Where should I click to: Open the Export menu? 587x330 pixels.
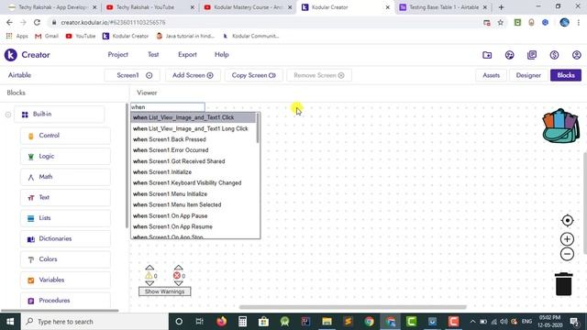[187, 55]
